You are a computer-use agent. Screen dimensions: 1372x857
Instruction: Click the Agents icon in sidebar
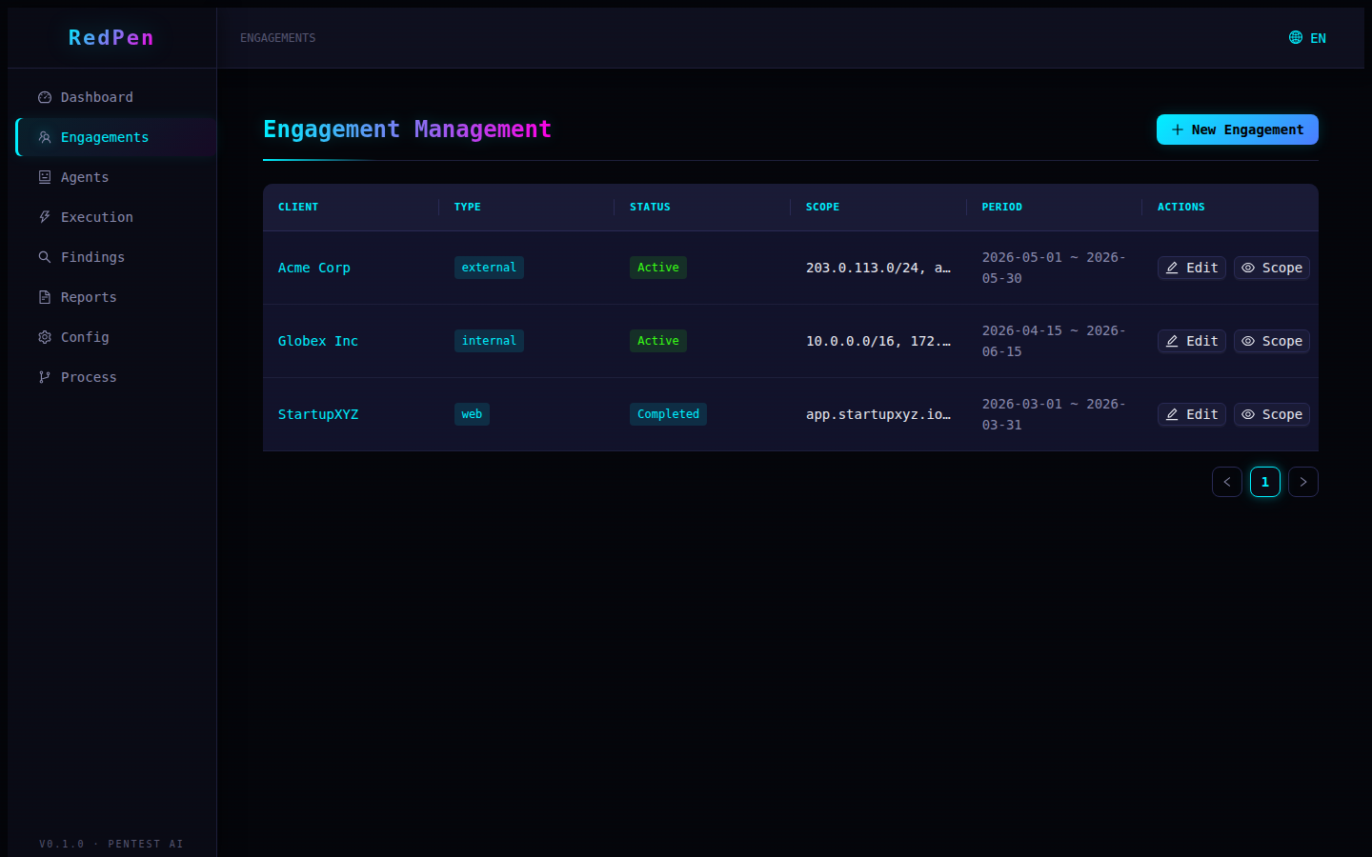click(45, 177)
